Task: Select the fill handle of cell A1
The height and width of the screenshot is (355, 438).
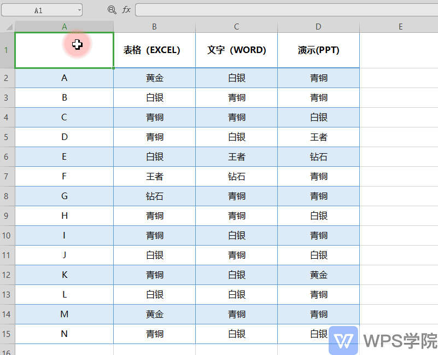Action: click(x=113, y=68)
